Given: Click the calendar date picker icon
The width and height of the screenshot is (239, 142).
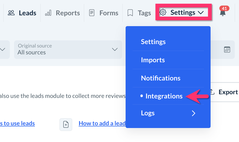Looking at the screenshot, I should (227, 50).
